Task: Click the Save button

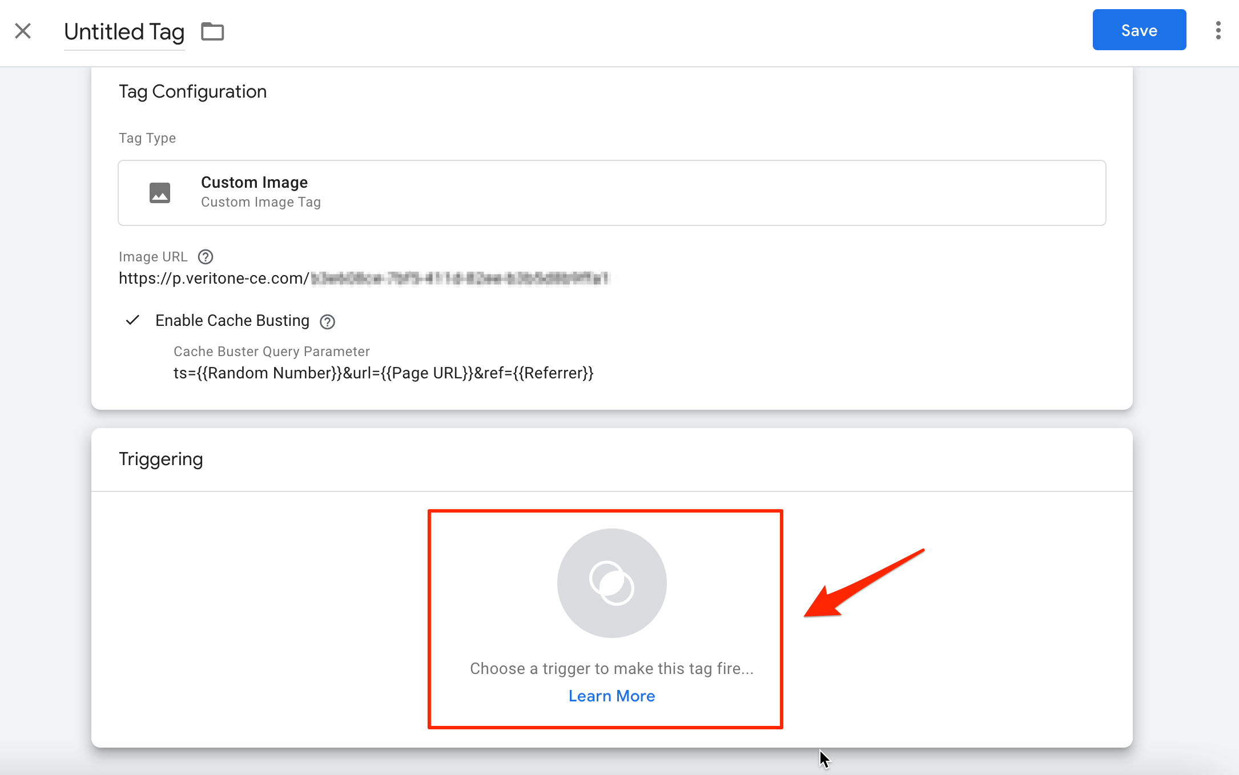Action: pyautogui.click(x=1139, y=30)
